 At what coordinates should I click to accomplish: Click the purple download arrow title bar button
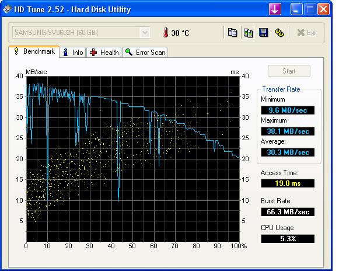click(275, 9)
